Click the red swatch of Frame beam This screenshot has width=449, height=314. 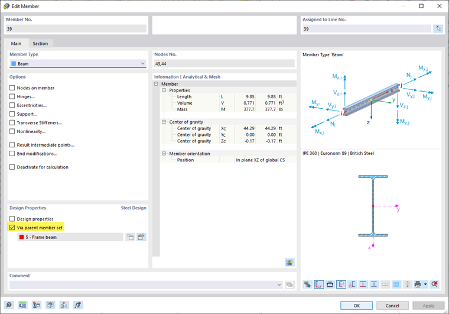point(21,237)
